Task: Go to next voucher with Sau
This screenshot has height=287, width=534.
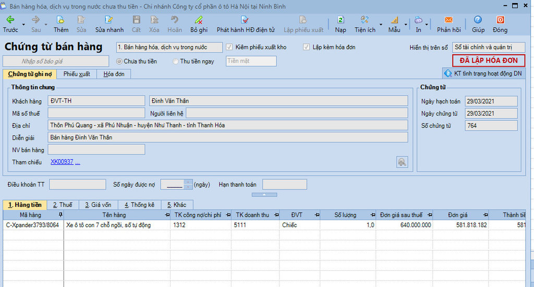Action: [x=36, y=24]
